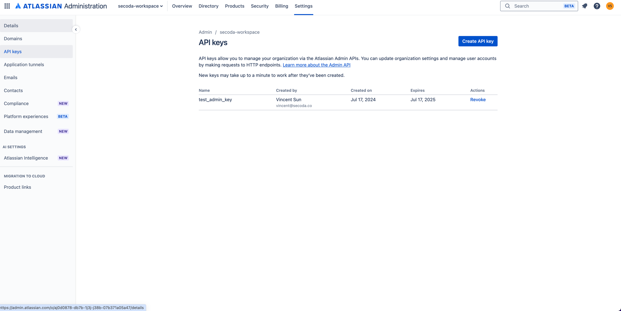
Task: Open the help question mark icon
Action: coord(597,6)
